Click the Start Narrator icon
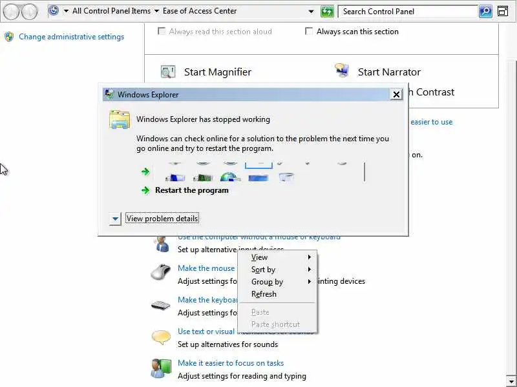 (x=342, y=71)
